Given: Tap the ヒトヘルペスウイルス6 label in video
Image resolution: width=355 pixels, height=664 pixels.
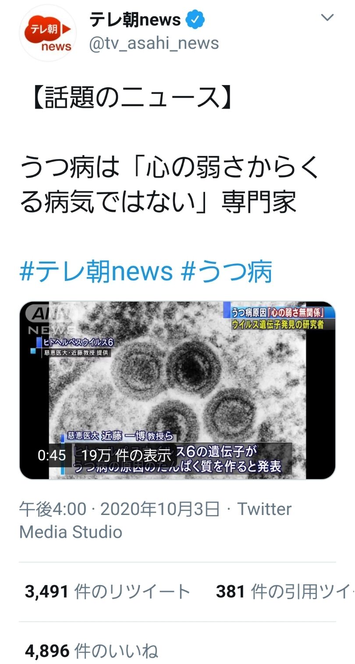Looking at the screenshot, I should pos(75,342).
